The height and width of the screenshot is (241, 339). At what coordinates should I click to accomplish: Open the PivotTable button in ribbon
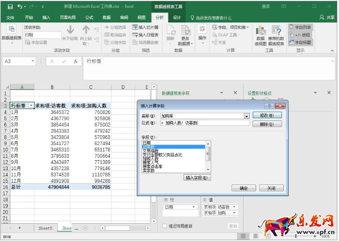[12, 34]
